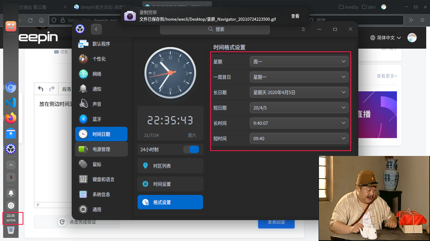430x241 pixels.
Task: Expand the 短时间 dropdown
Action: [x=299, y=138]
